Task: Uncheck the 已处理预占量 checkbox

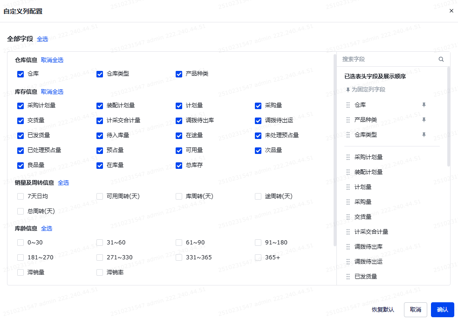Action: [21, 150]
